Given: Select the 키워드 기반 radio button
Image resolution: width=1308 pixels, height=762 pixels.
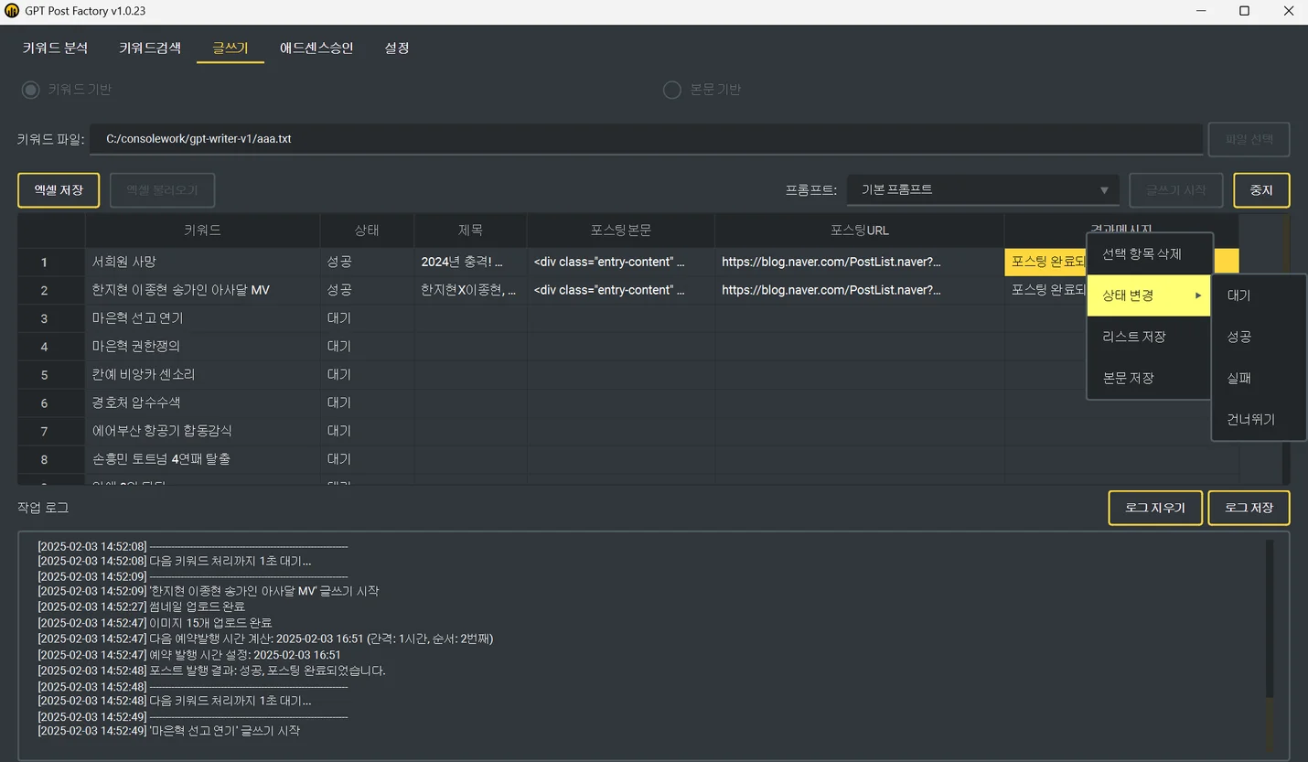Looking at the screenshot, I should pos(31,90).
